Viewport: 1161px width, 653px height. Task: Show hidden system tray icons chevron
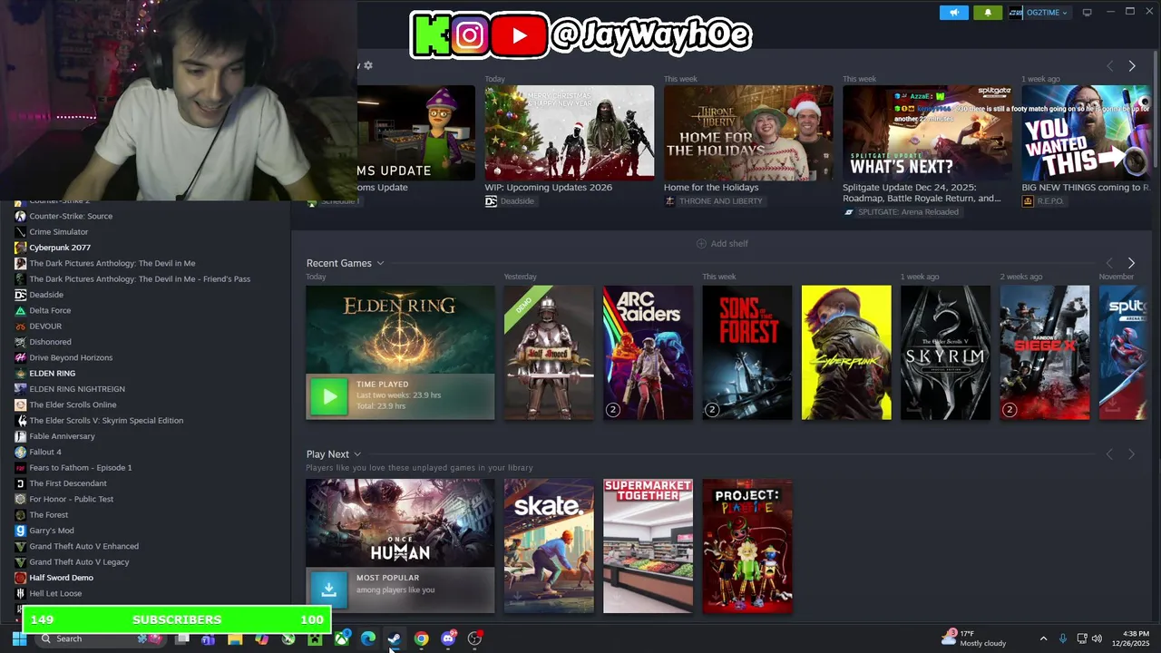pos(1043,638)
